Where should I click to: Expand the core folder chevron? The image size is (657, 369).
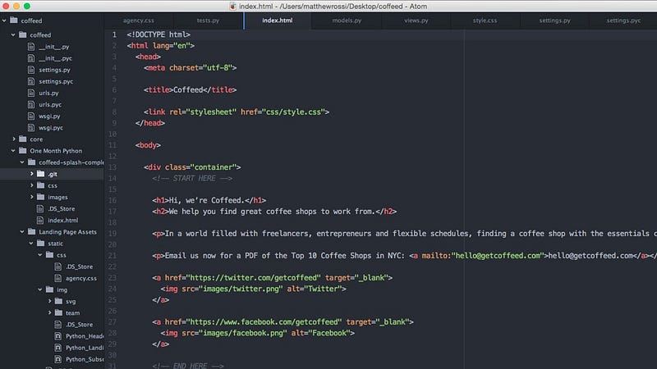point(13,139)
